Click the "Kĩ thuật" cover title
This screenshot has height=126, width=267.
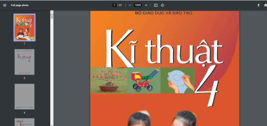(x=164, y=49)
